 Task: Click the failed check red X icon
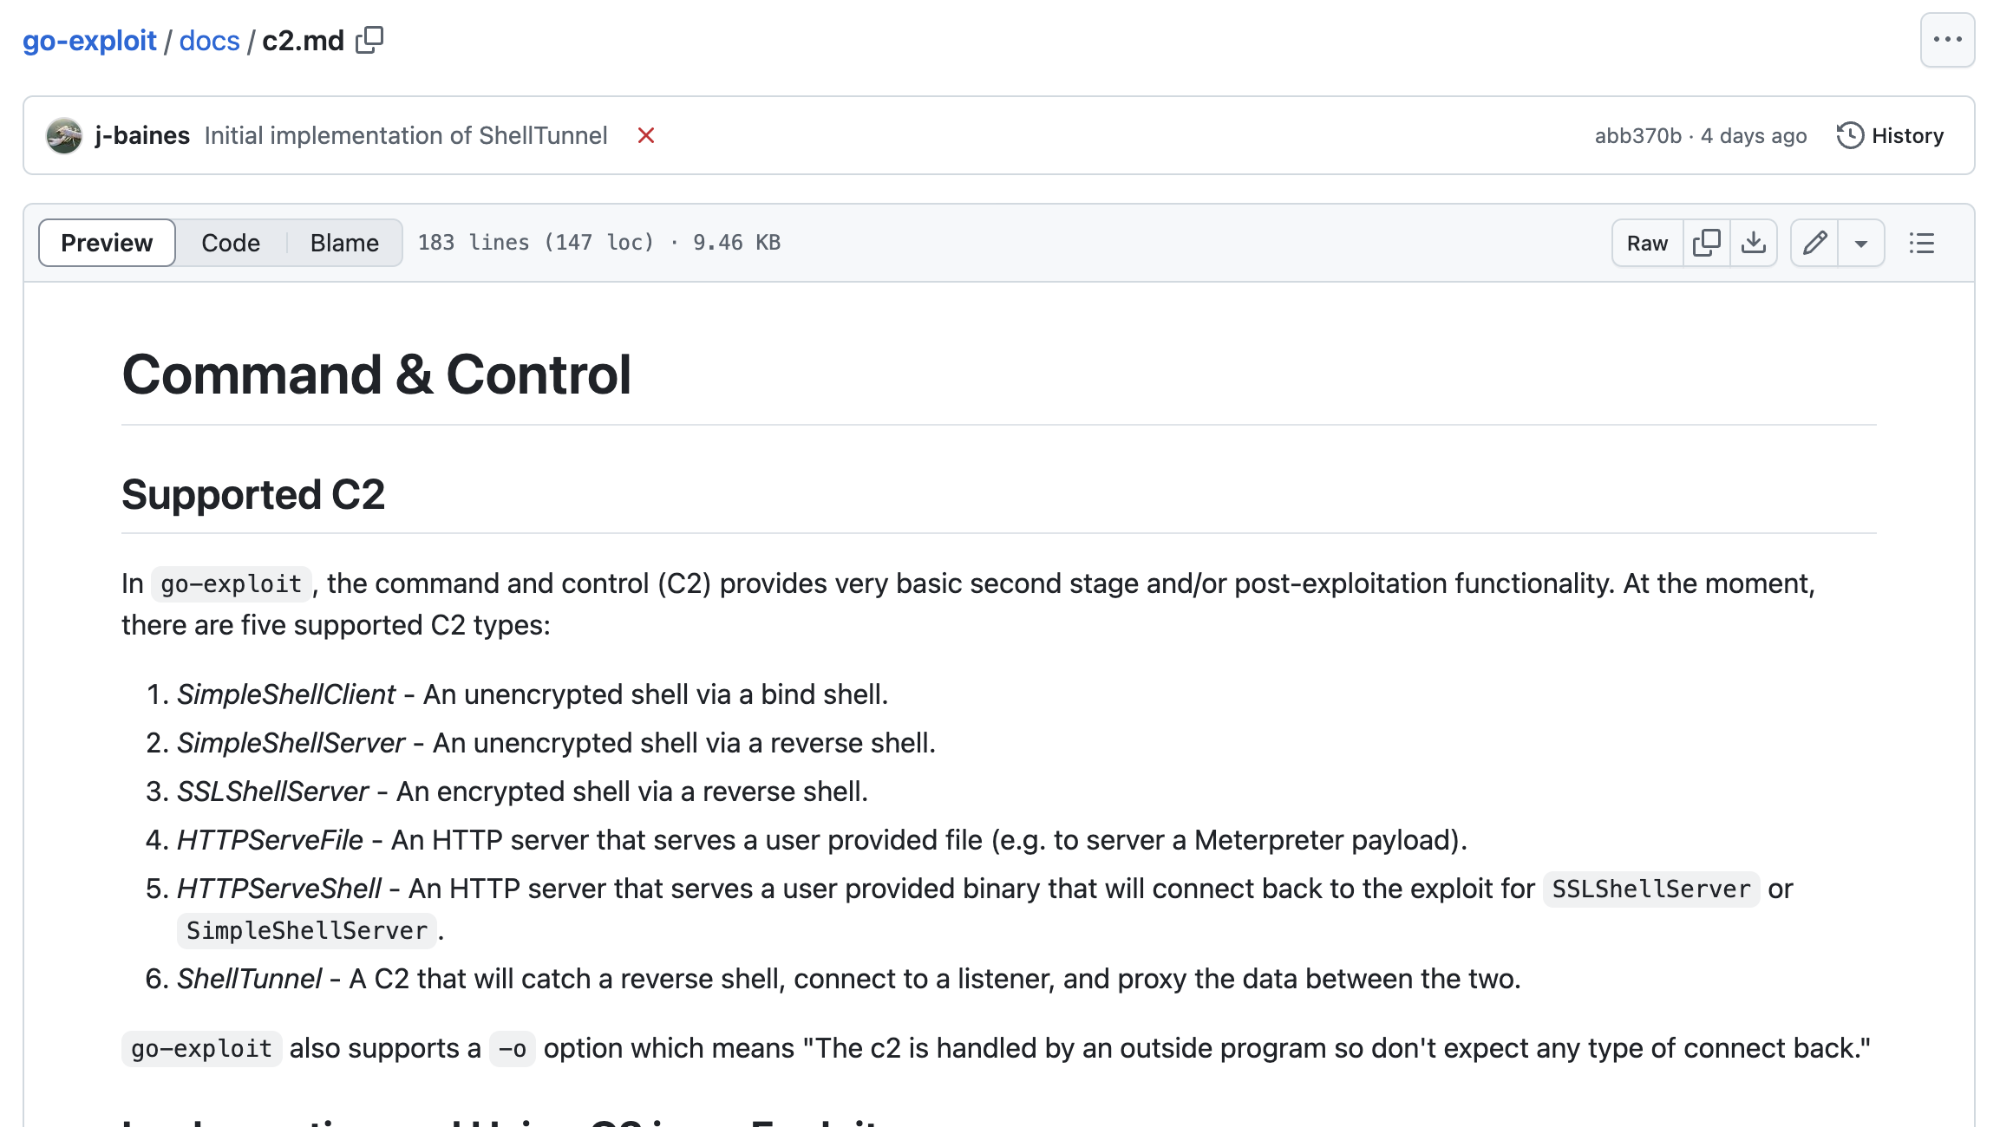[646, 135]
